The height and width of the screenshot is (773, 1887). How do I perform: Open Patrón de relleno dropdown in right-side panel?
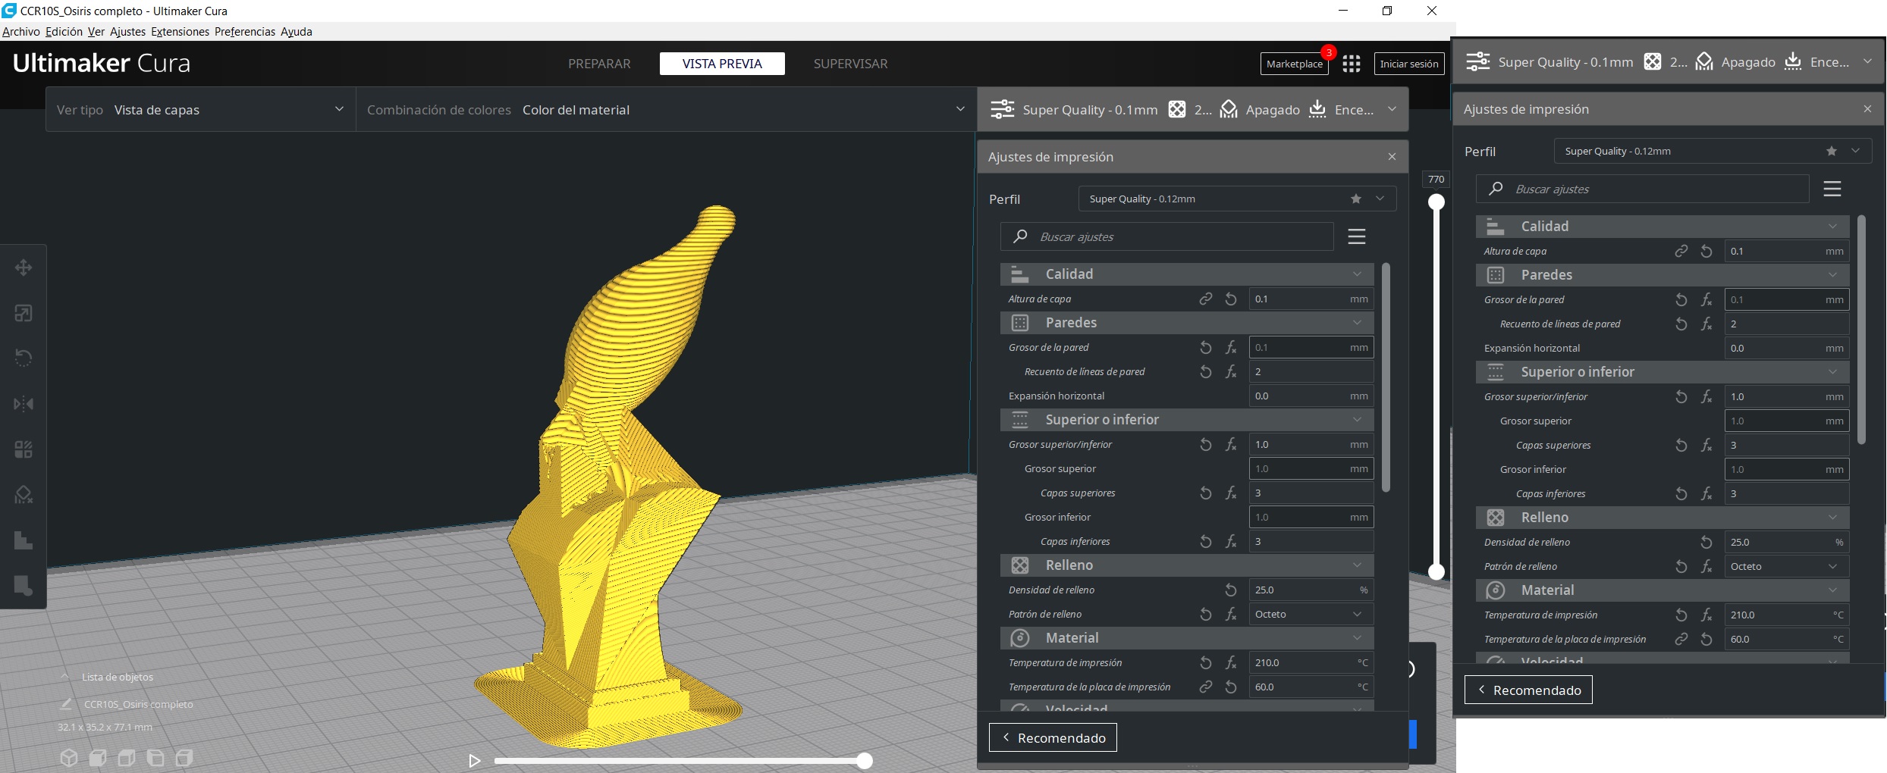(1786, 566)
